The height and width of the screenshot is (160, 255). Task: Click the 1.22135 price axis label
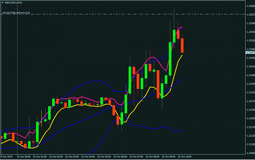(x=251, y=136)
